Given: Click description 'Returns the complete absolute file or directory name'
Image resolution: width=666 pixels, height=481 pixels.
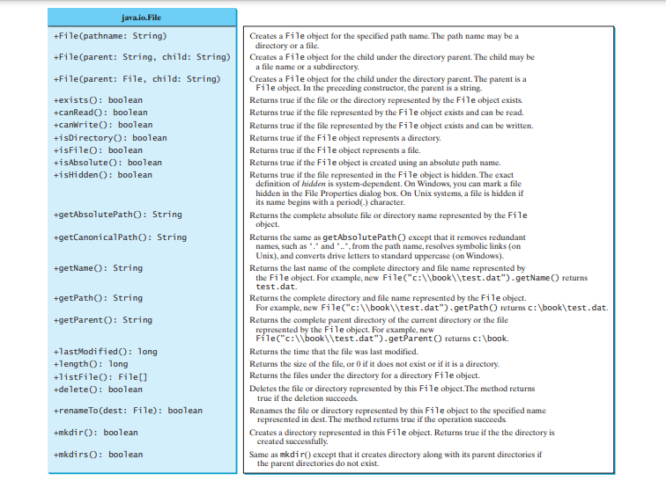Looking at the screenshot, I should coord(388,220).
